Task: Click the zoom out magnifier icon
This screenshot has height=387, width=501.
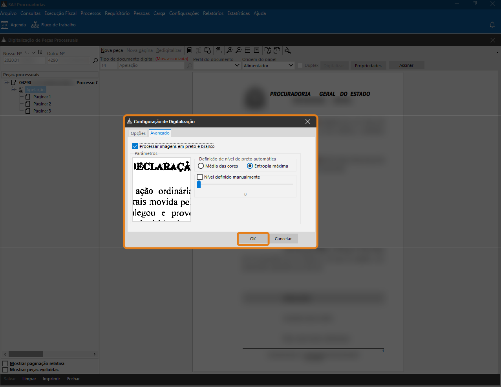Action: [238, 50]
